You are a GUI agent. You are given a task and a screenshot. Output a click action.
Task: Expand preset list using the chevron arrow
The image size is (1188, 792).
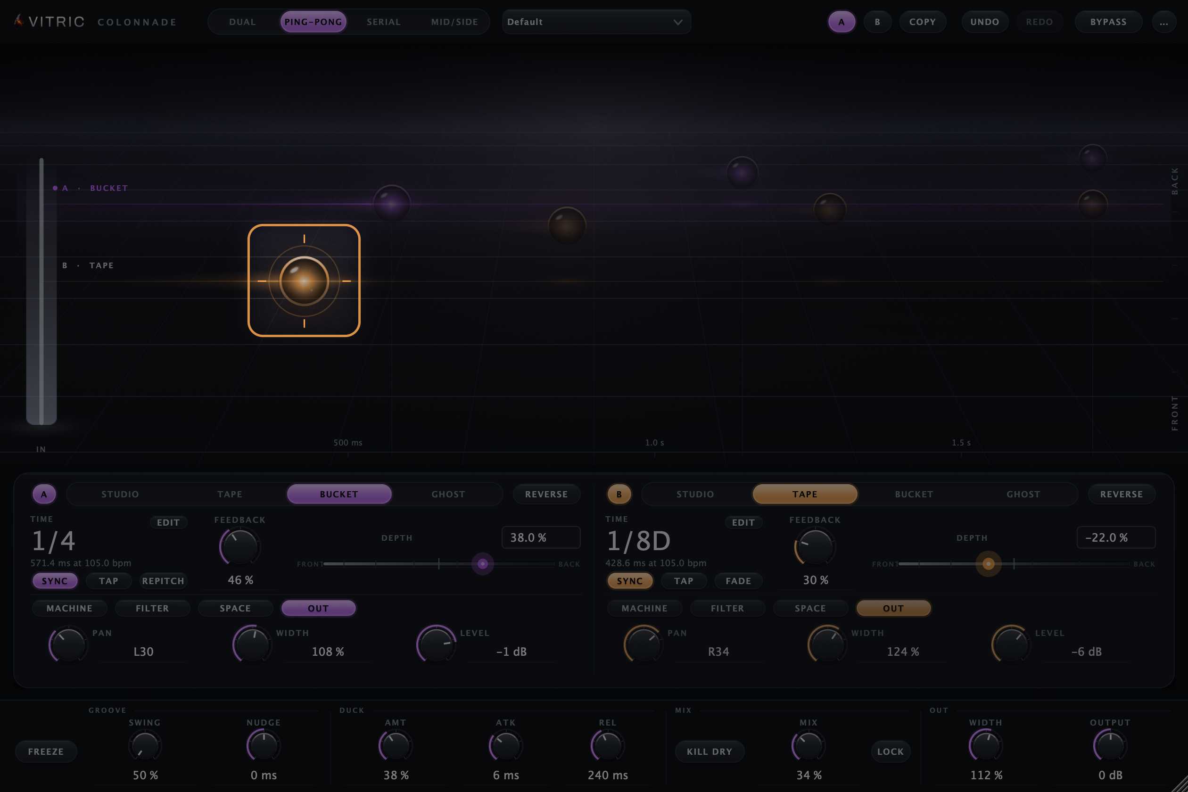[x=678, y=22]
